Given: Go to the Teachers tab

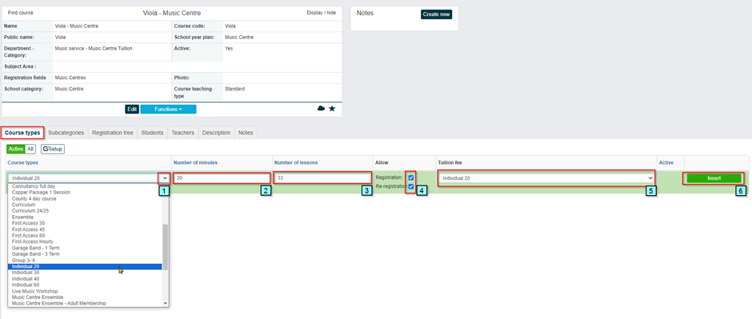Looking at the screenshot, I should click(x=182, y=133).
